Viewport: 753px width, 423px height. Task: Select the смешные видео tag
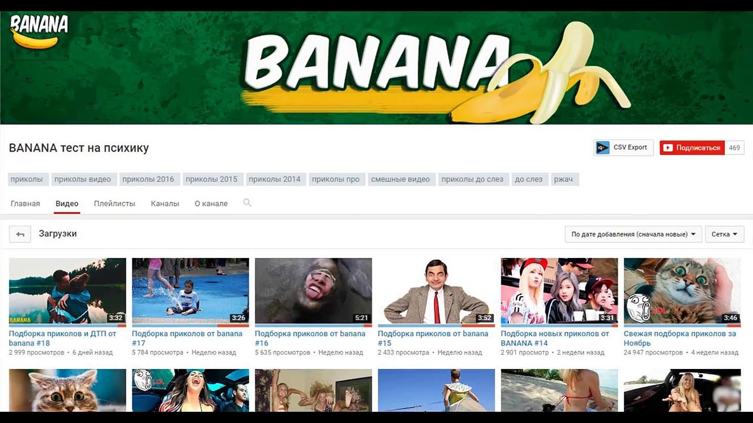[x=401, y=179]
